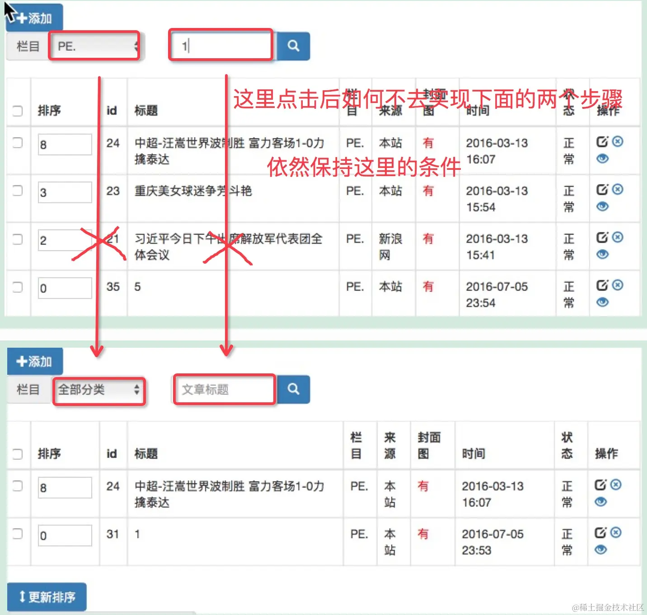Viewport: 647px width, 615px height.
Task: Click title 重庆美女球迷争芳斗艳
Action: pos(193,191)
